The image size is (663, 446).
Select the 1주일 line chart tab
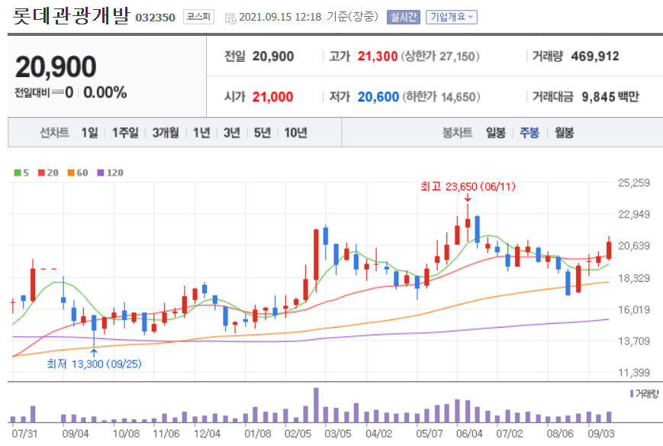(125, 133)
